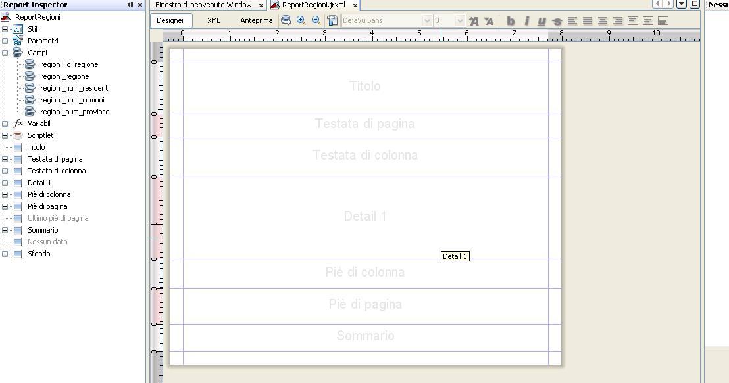729x383 pixels.
Task: Maximize the editor window
Action: coord(694,4)
